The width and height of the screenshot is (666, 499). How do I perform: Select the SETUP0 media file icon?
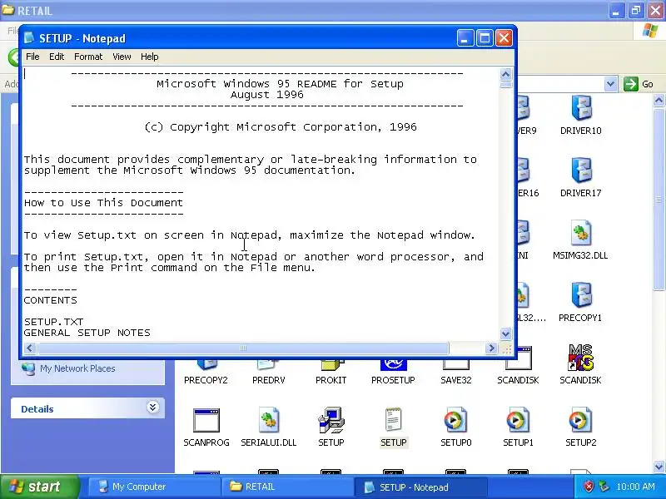(x=455, y=420)
